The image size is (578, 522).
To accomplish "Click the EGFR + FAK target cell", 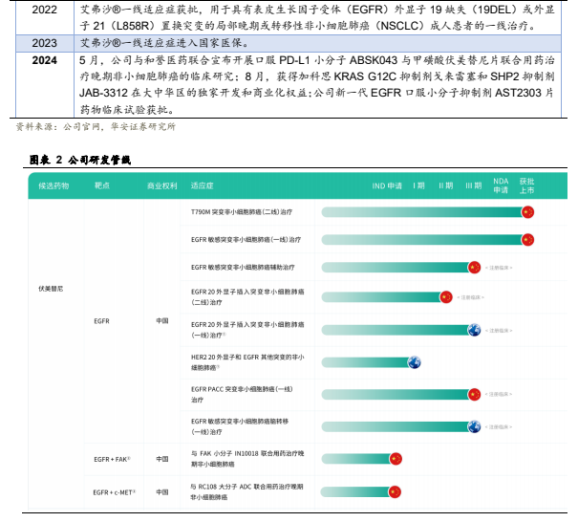I will 112,459.
